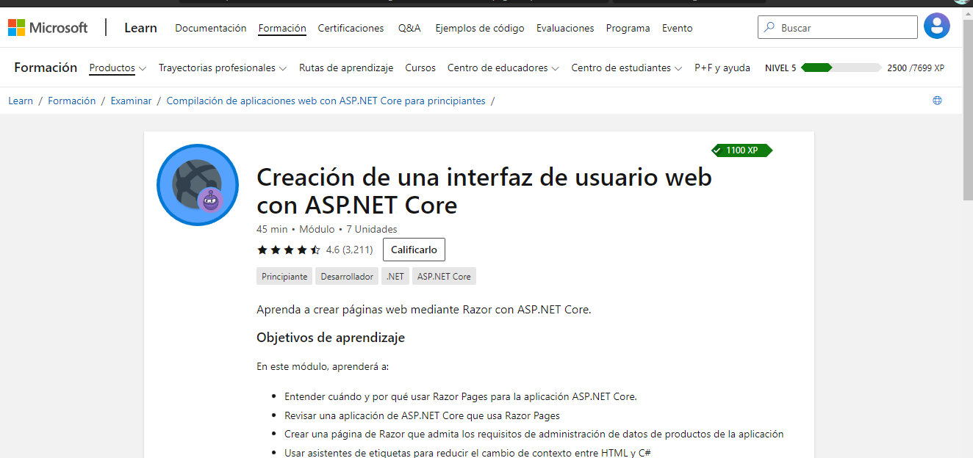The image size is (973, 458).
Task: Open the Evento menu item
Action: point(677,28)
